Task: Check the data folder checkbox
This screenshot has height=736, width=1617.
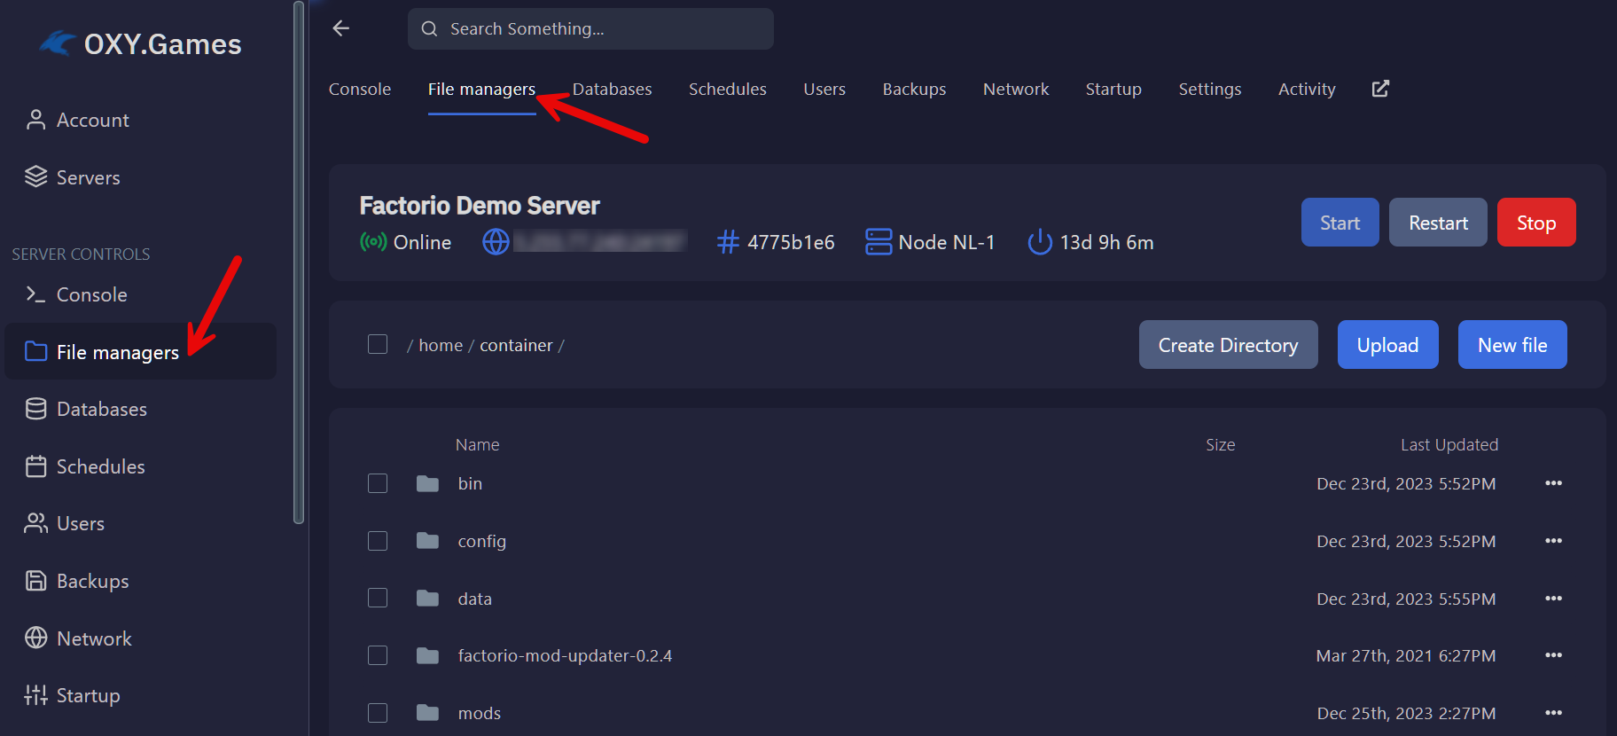Action: [x=378, y=598]
